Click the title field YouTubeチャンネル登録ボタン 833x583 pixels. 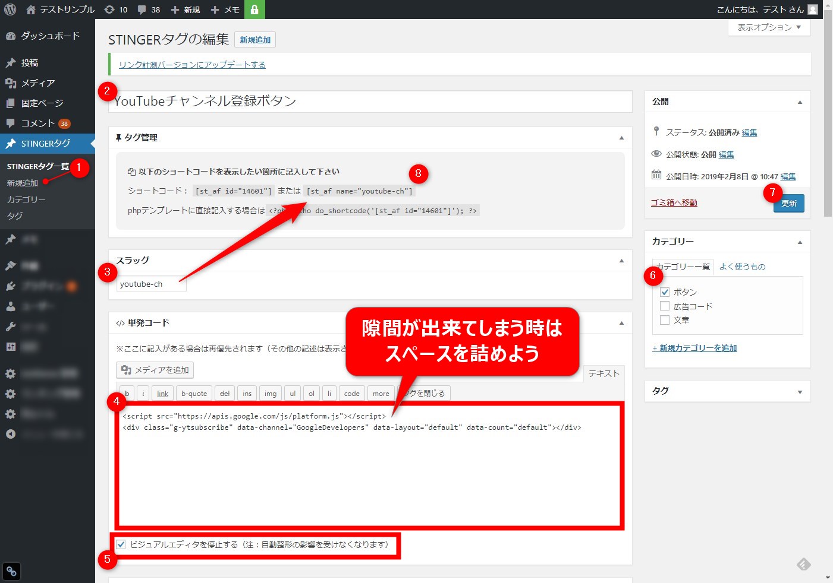[x=370, y=102]
